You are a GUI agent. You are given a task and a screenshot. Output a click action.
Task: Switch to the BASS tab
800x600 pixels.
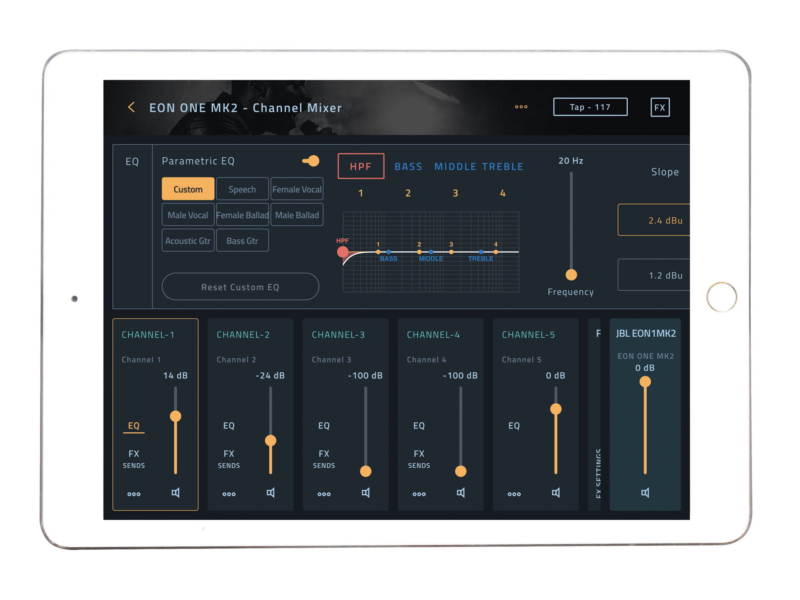coord(408,167)
